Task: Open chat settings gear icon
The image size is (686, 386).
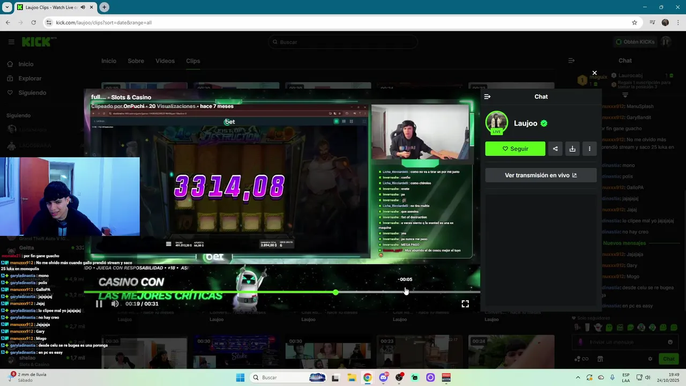Action: (650, 359)
